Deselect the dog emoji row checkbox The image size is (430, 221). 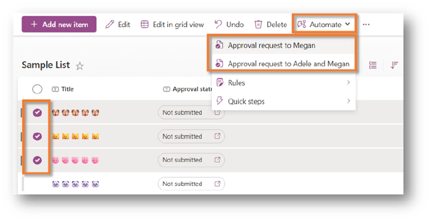pos(37,112)
